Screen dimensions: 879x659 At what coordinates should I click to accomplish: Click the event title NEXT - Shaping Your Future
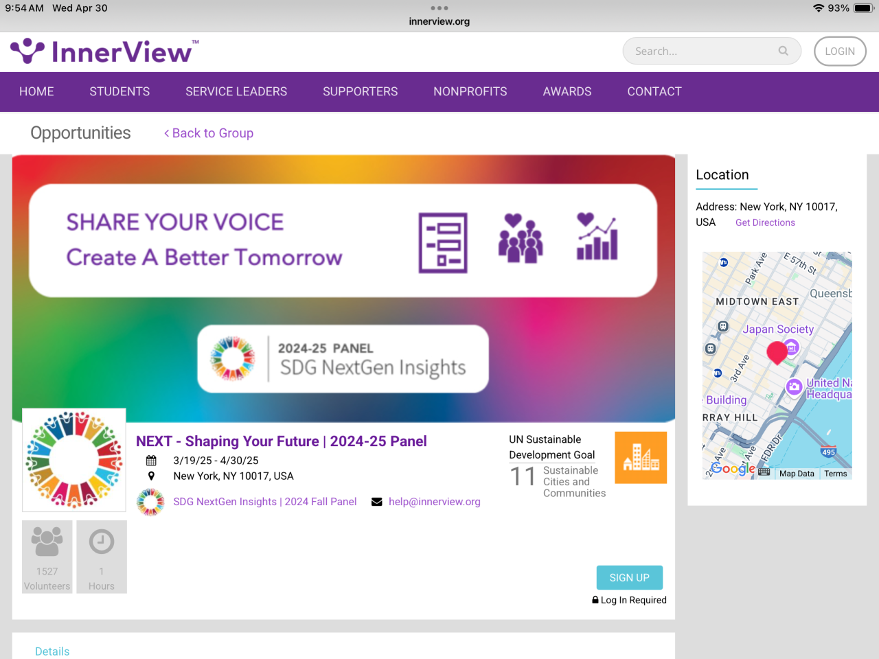pos(282,441)
